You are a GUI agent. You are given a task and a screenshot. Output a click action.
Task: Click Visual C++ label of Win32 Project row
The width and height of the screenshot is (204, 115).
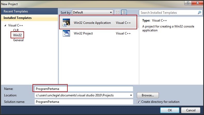(x=123, y=33)
